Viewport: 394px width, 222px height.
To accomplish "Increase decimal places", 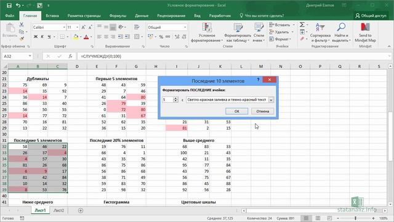I will click(x=177, y=37).
